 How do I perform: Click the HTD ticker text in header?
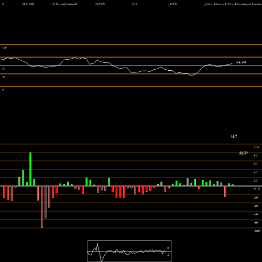tap(173, 4)
